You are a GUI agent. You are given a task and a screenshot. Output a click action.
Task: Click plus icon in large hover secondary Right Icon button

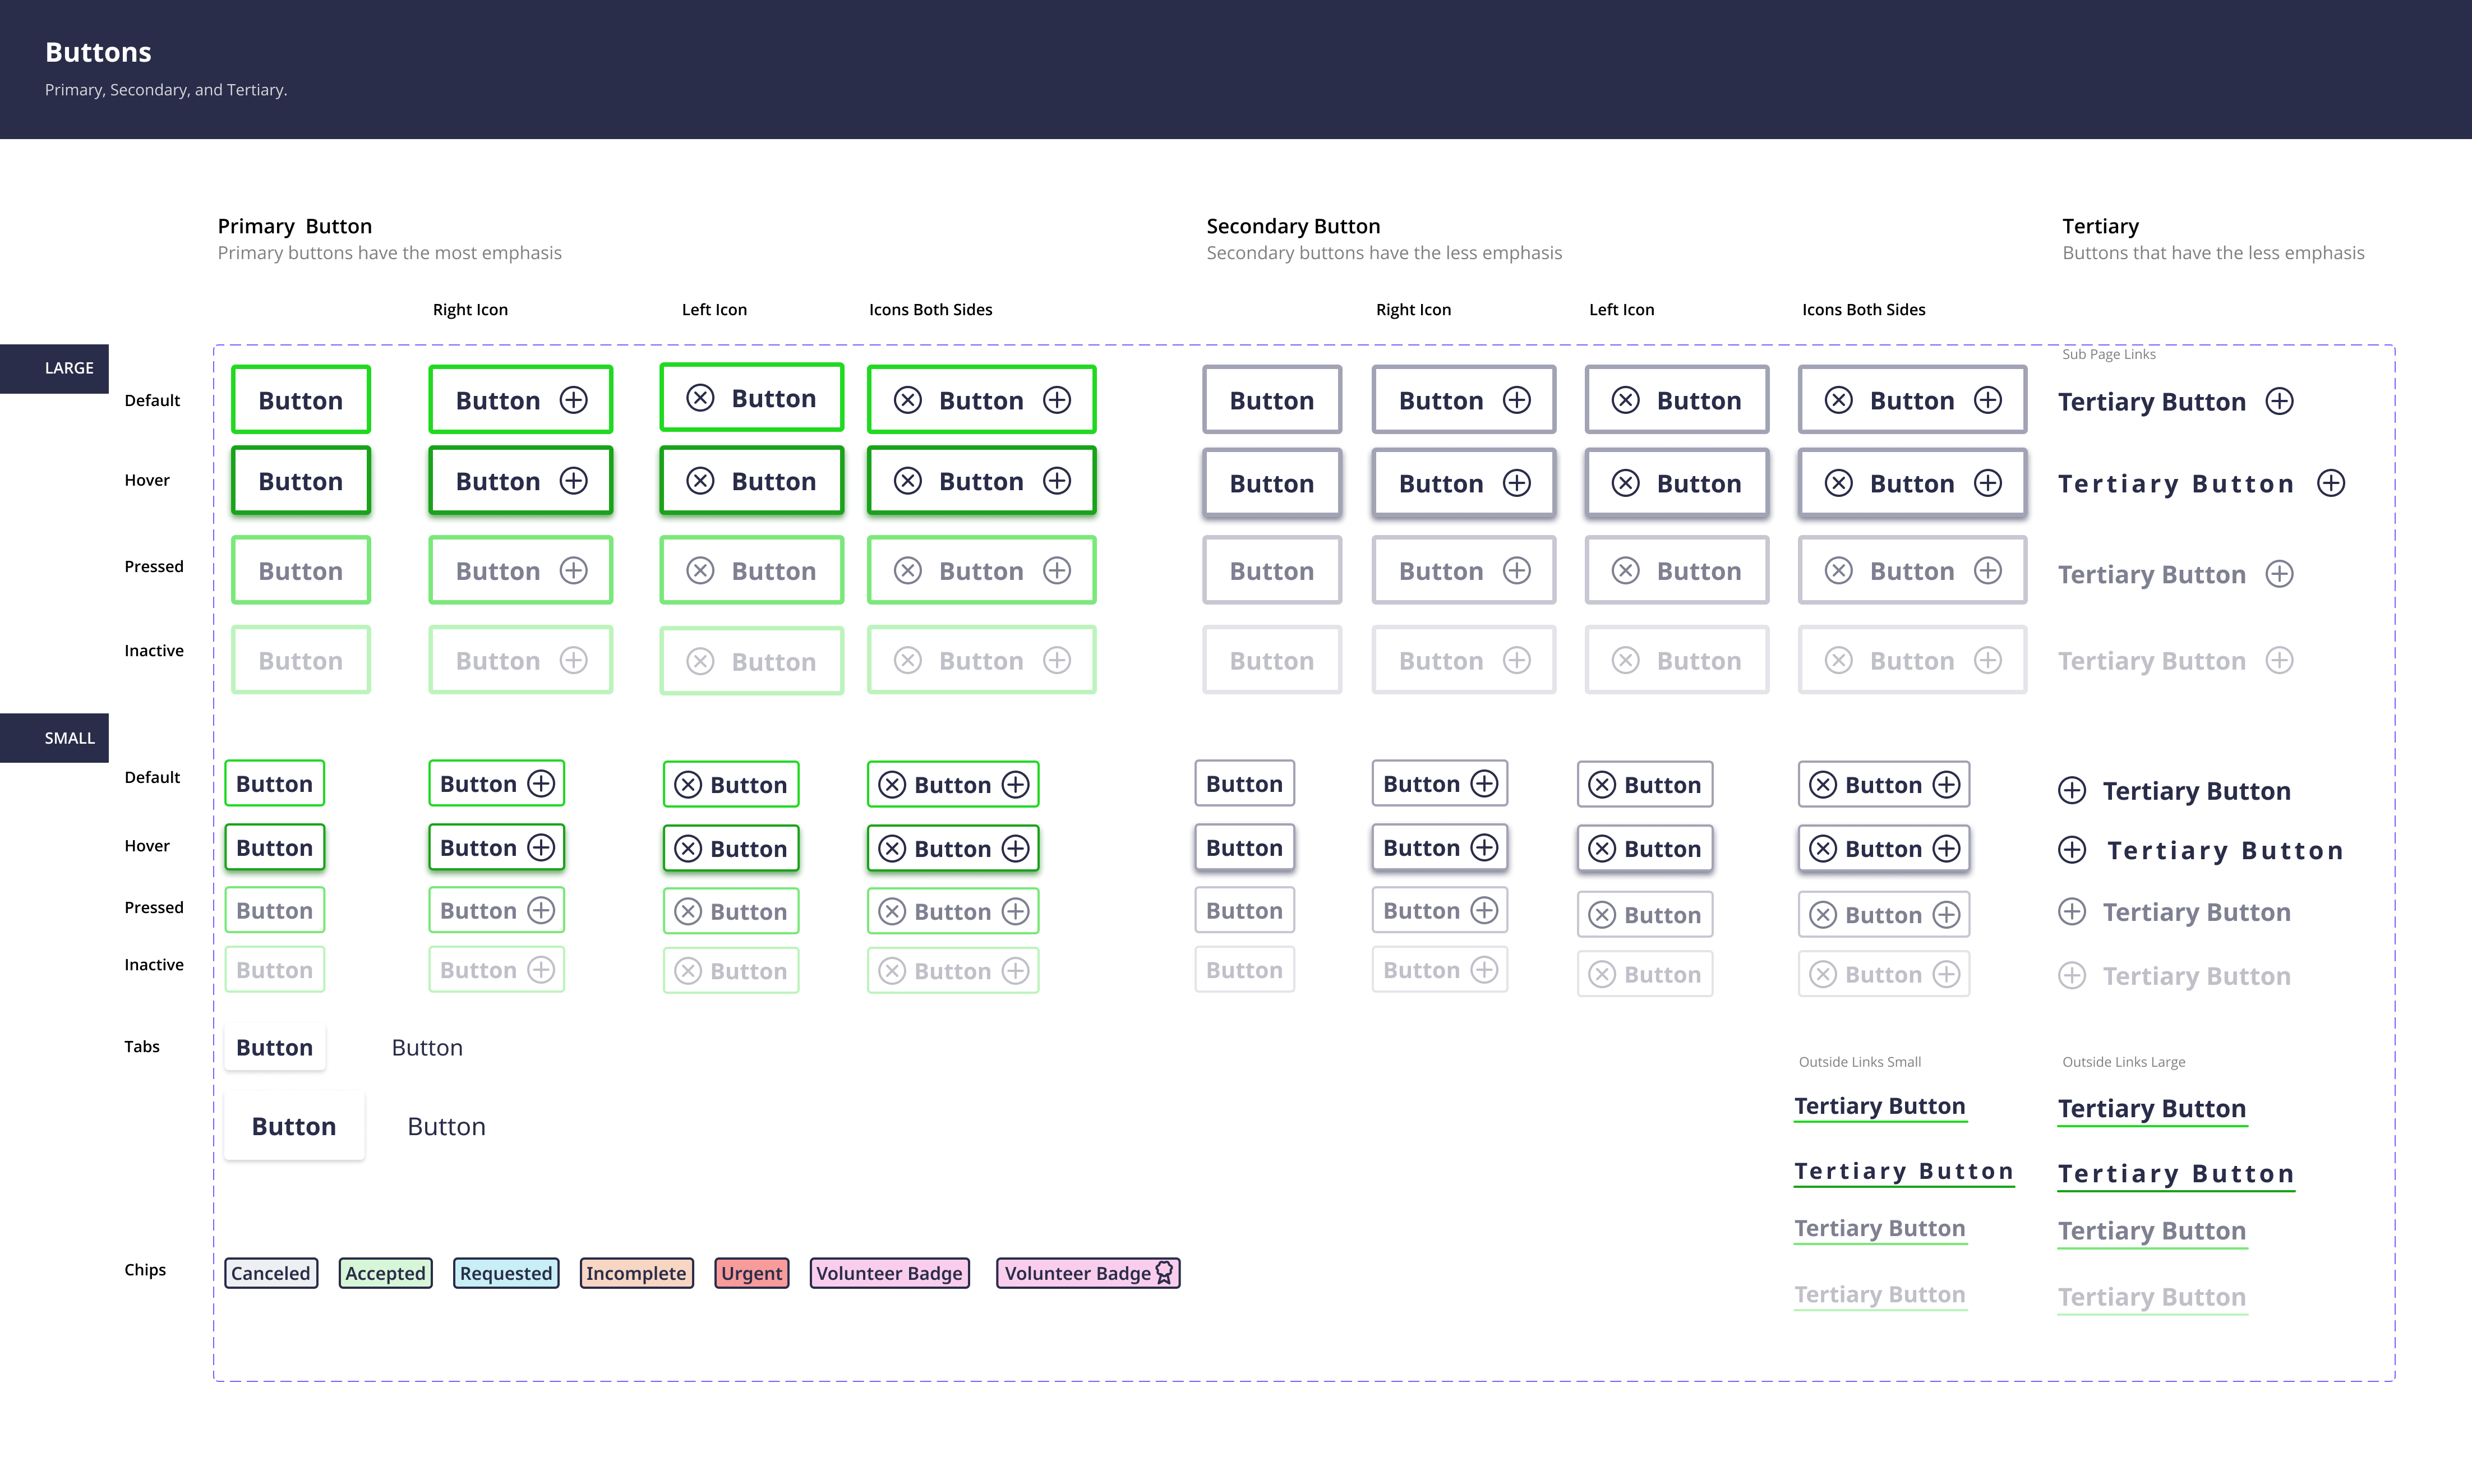click(x=1516, y=483)
